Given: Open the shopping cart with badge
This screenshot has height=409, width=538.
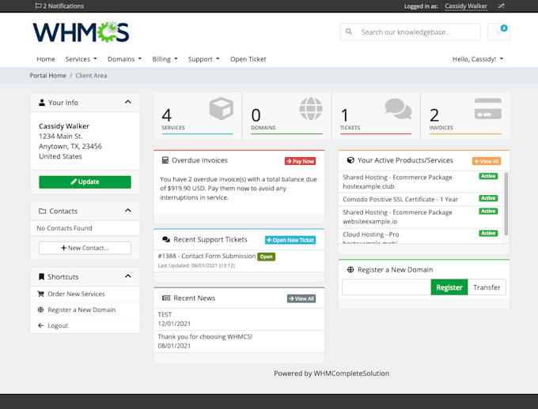Looking at the screenshot, I should pos(499,32).
